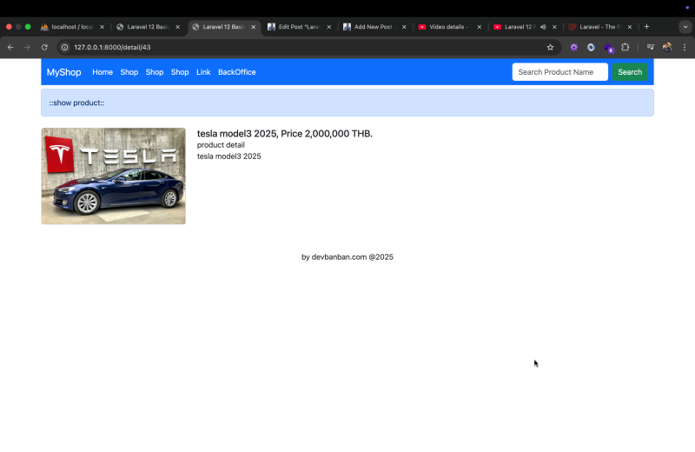The image size is (695, 452).
Task: Bookmark this page with the star icon
Action: point(550,47)
